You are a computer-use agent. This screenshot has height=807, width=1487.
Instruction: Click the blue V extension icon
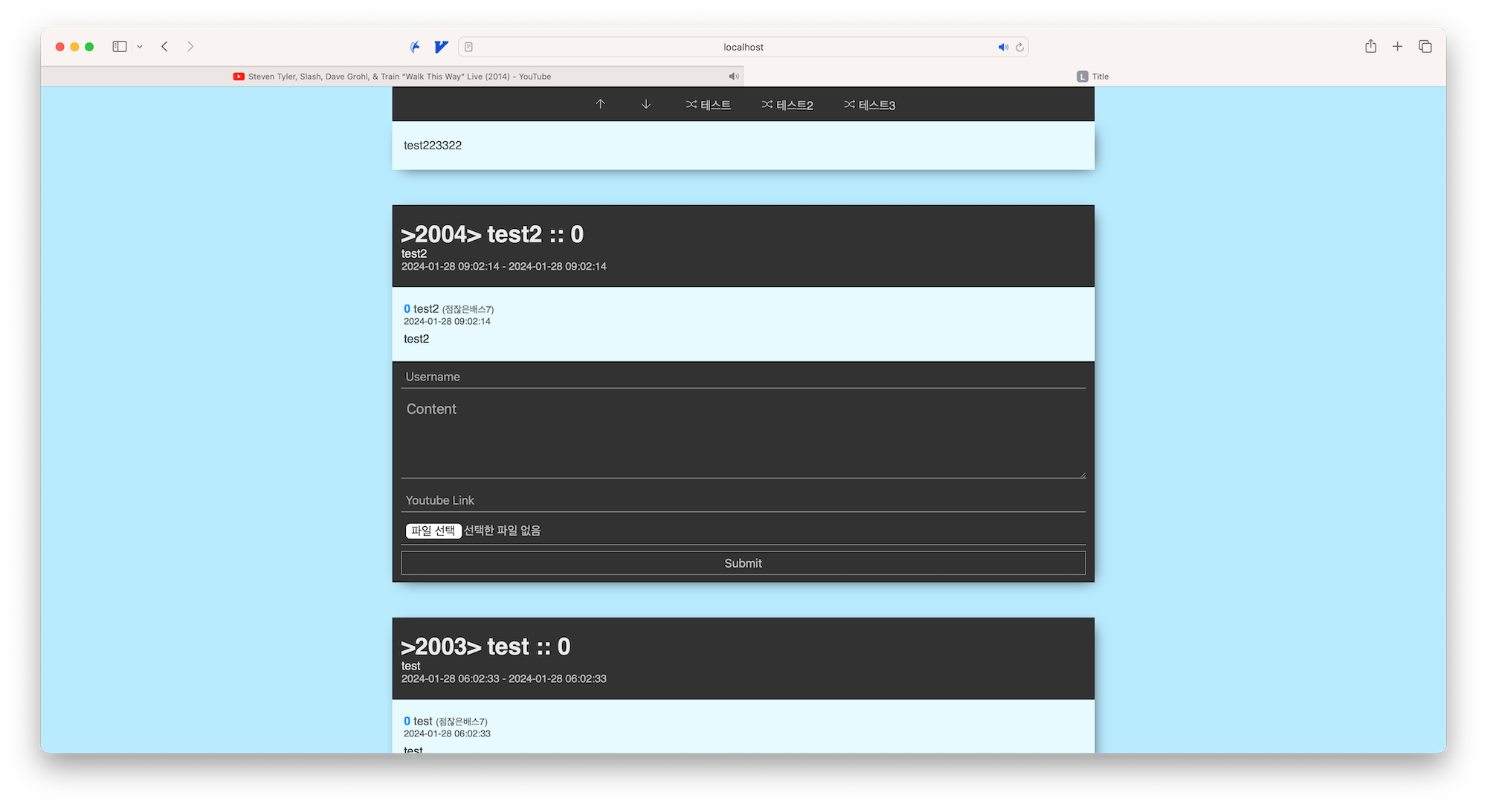point(441,47)
